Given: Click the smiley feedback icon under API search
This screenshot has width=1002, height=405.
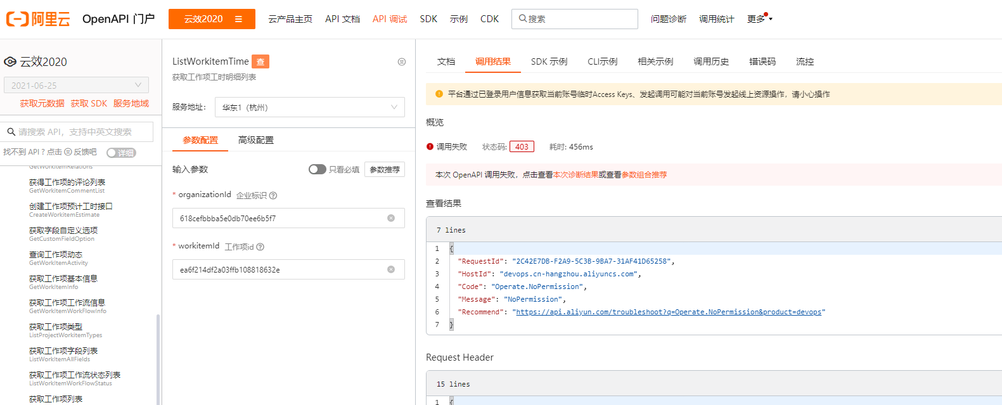Looking at the screenshot, I should 68,152.
